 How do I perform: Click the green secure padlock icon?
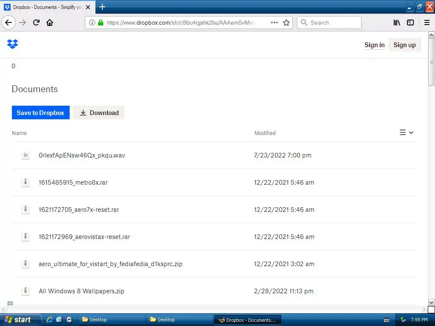[x=101, y=22]
